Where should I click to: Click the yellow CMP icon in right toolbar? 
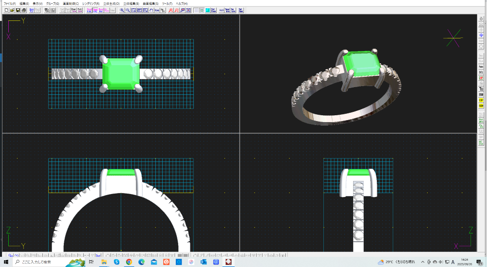click(481, 100)
